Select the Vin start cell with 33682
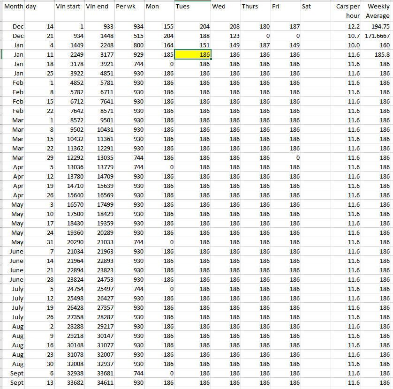 69,383
